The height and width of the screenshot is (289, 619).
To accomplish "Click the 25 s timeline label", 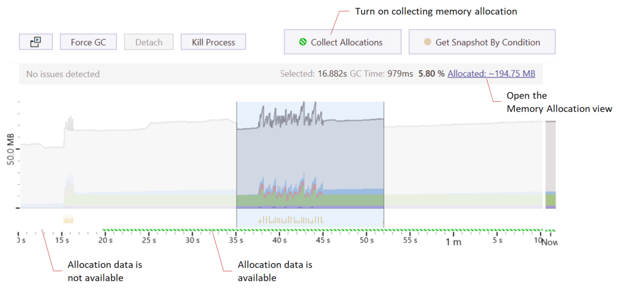I will point(149,240).
